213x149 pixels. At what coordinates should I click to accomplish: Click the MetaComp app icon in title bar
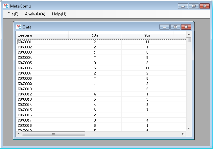(x=5, y=6)
